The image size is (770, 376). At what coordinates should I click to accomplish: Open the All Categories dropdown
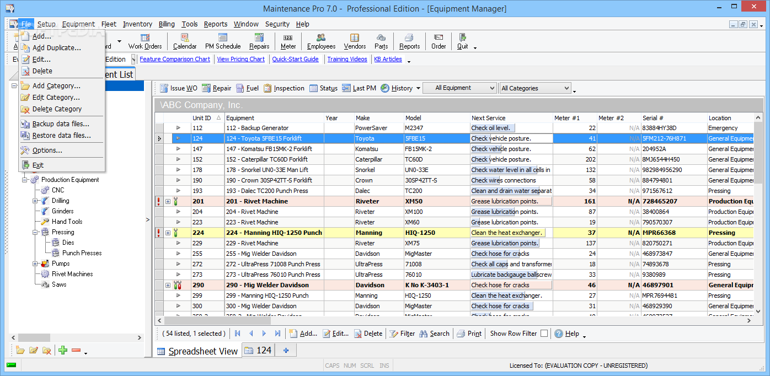click(x=535, y=88)
